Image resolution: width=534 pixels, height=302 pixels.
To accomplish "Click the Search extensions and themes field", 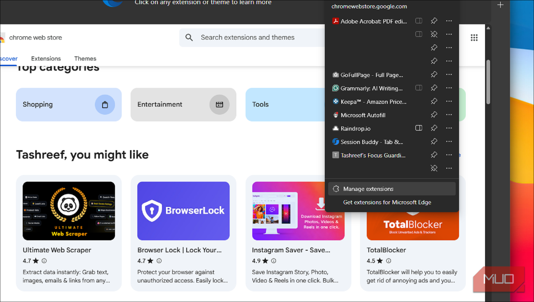I will click(252, 37).
